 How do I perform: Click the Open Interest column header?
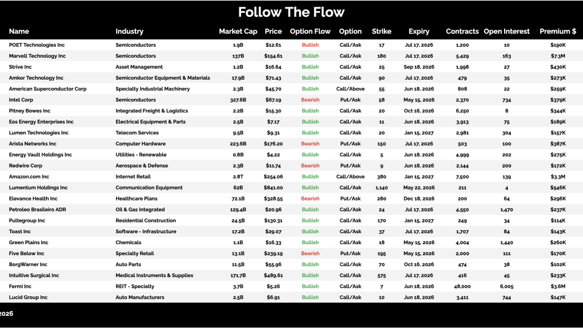pyautogui.click(x=506, y=32)
